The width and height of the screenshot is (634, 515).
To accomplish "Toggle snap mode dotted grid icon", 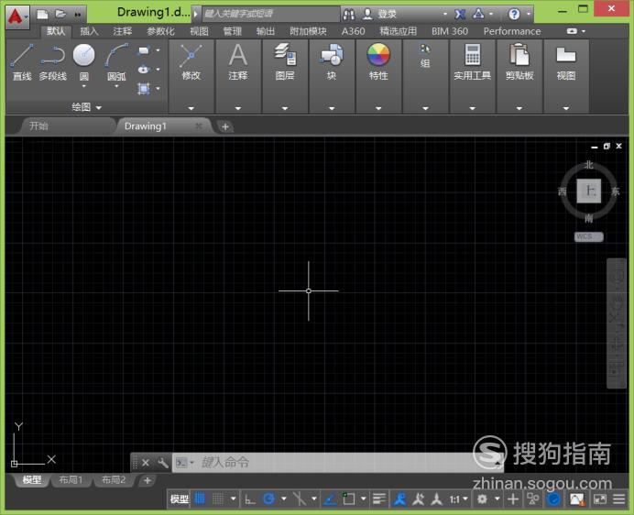I will point(218,499).
